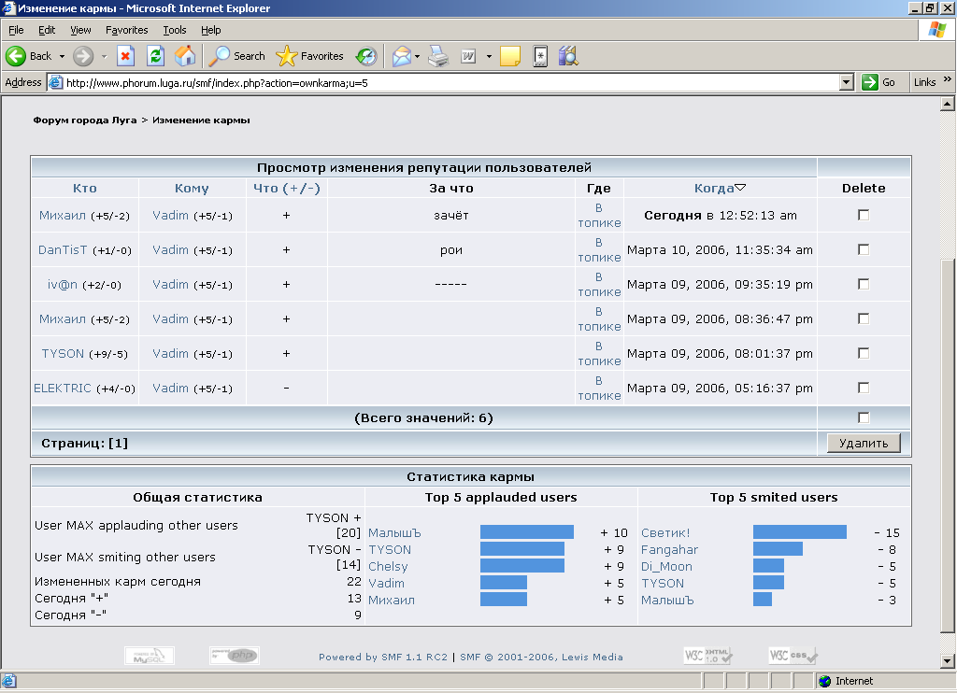Open the Favorites menu in menu bar
Image resolution: width=957 pixels, height=693 pixels.
(x=126, y=30)
